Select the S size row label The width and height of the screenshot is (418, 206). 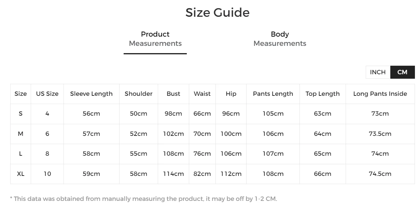coord(20,114)
